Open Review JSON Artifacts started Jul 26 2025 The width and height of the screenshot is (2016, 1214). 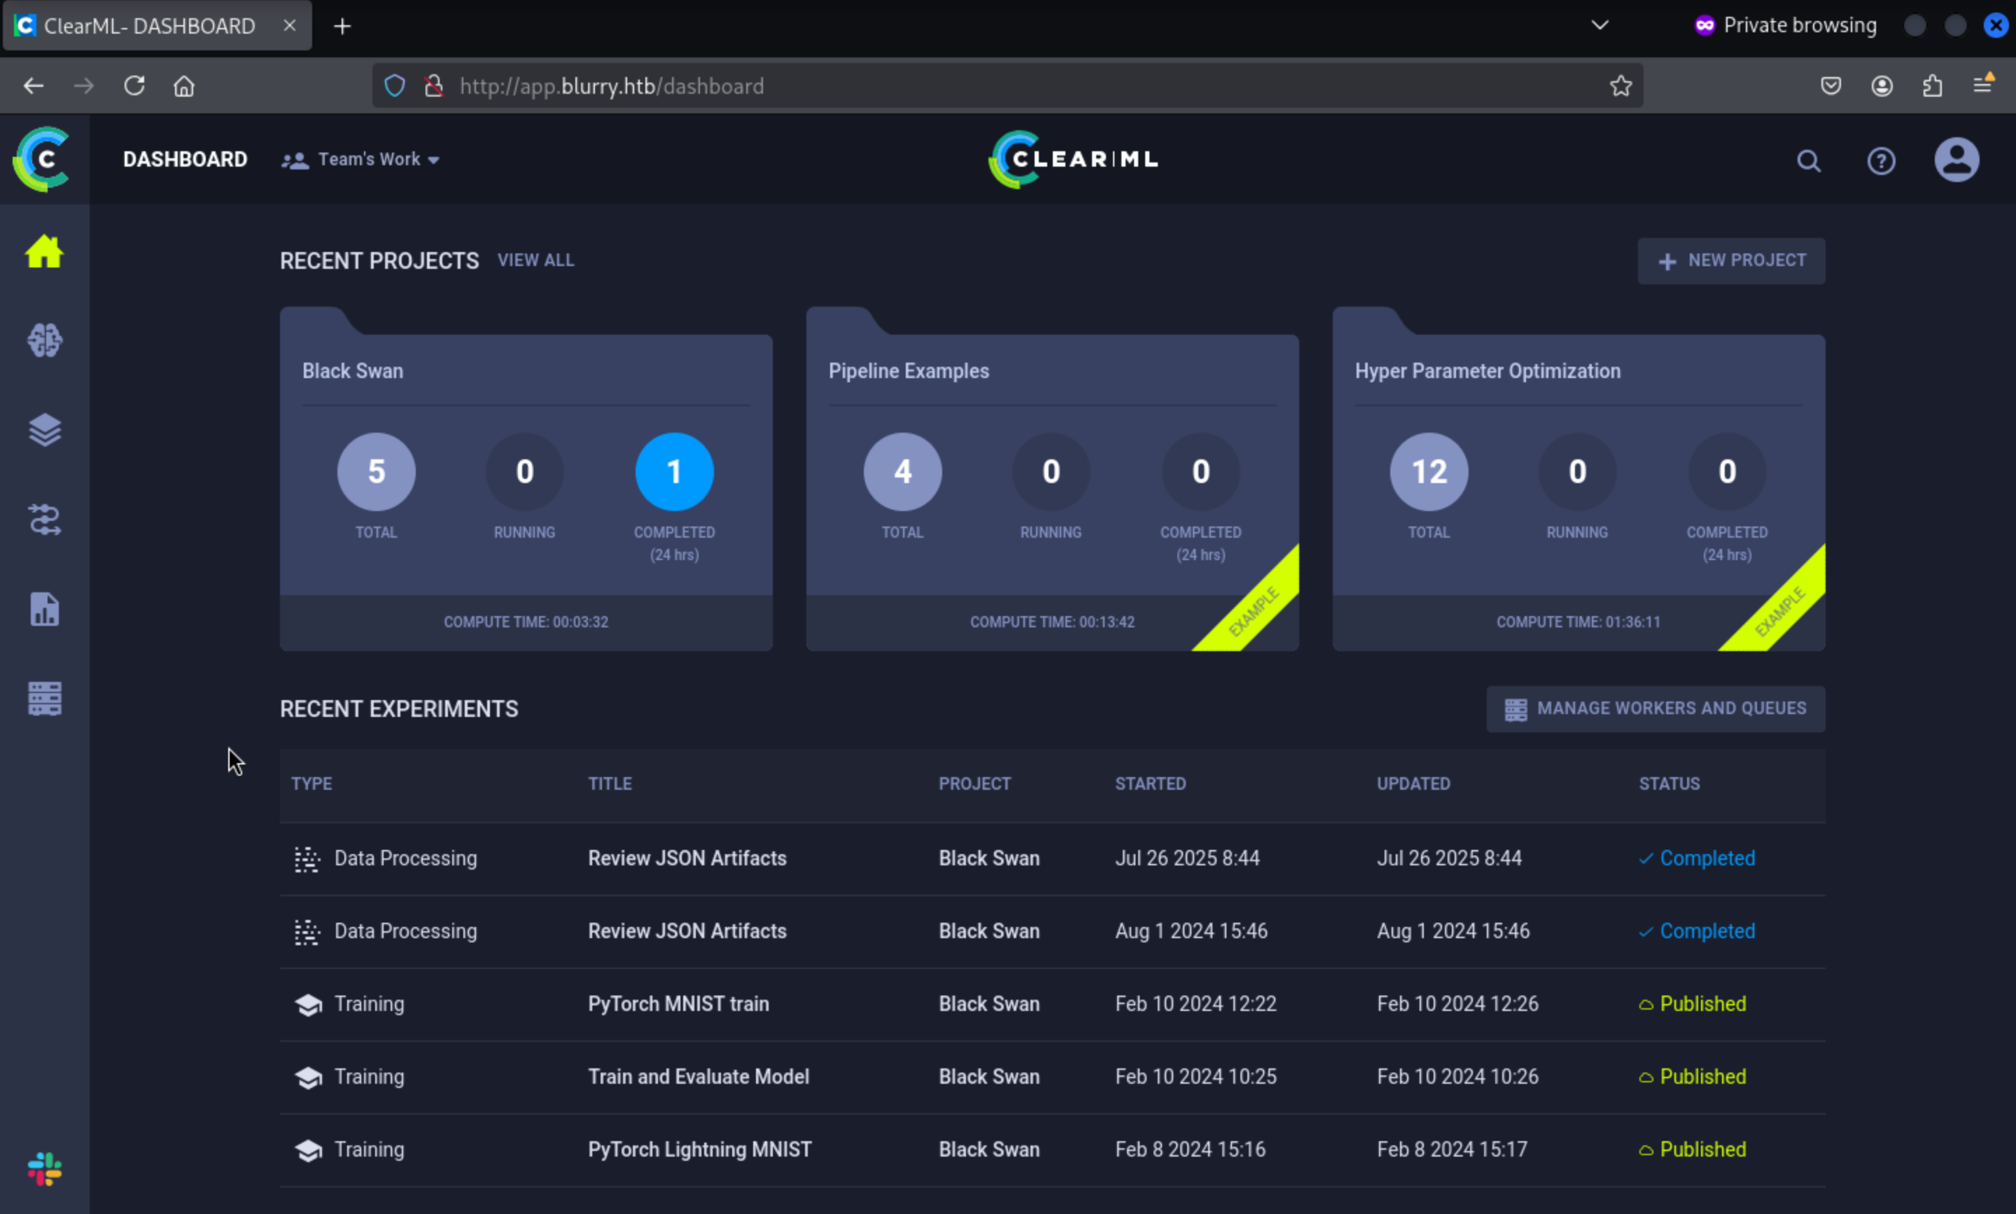click(x=1052, y=859)
